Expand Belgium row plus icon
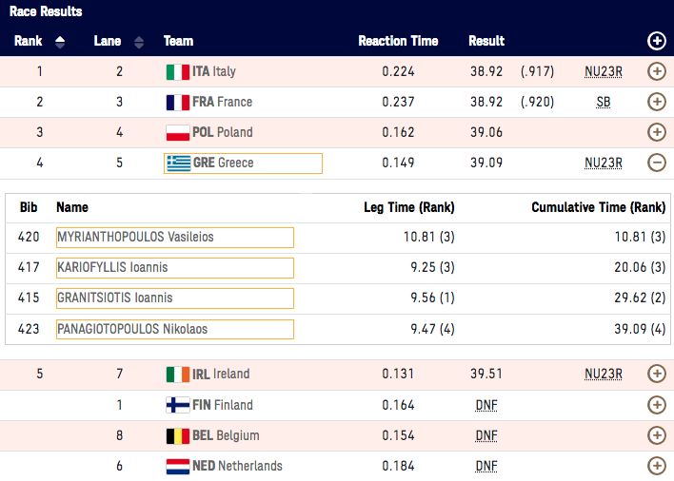 [656, 435]
